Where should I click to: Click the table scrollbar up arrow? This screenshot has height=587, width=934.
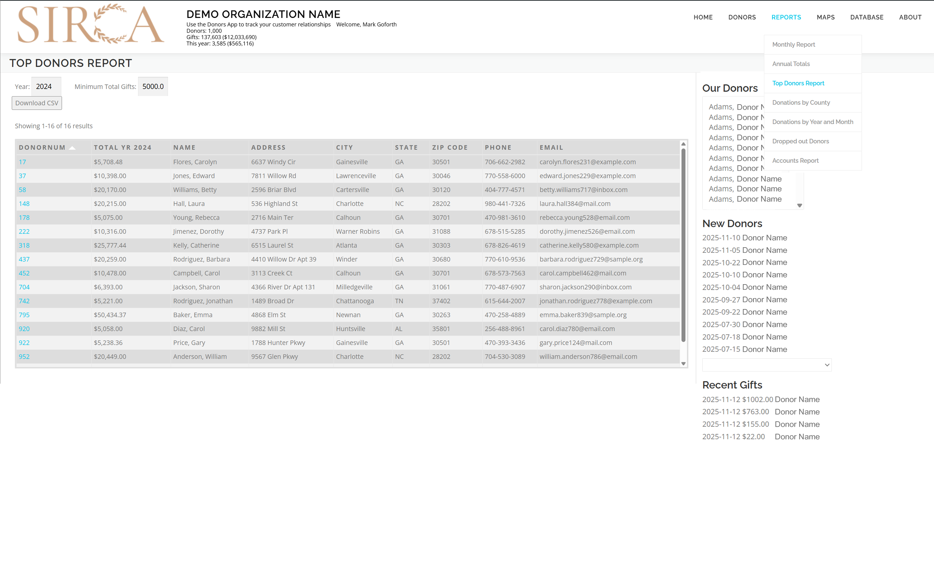[683, 144]
